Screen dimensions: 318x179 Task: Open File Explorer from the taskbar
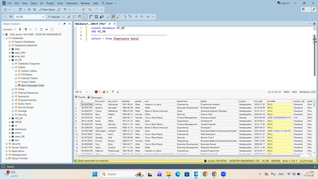[169, 174]
